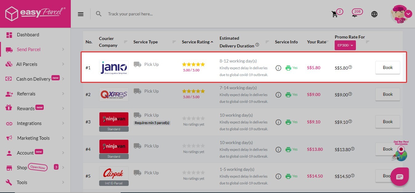Open the profile avatar dropdown arrow

[408, 14]
